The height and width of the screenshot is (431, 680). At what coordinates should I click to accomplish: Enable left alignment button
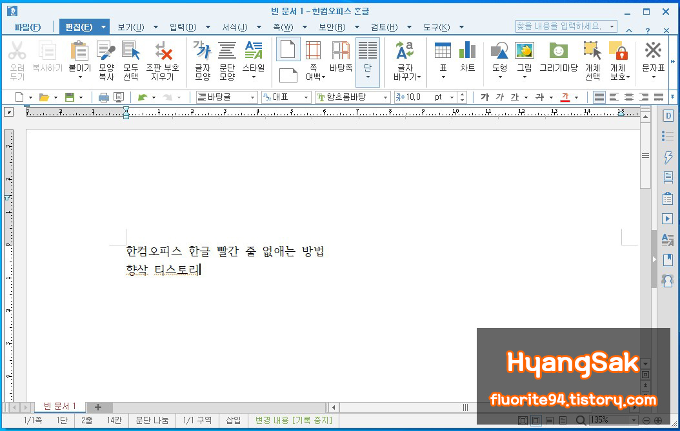click(614, 97)
